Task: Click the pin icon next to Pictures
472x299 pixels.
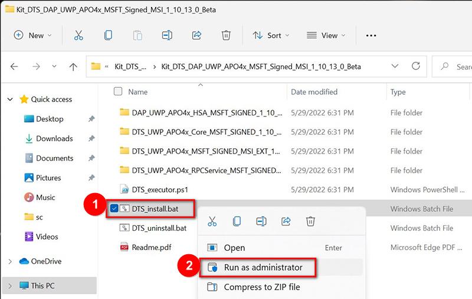Action: click(x=91, y=178)
